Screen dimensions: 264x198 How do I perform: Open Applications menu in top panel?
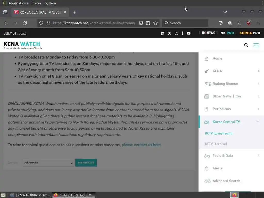click(18, 3)
